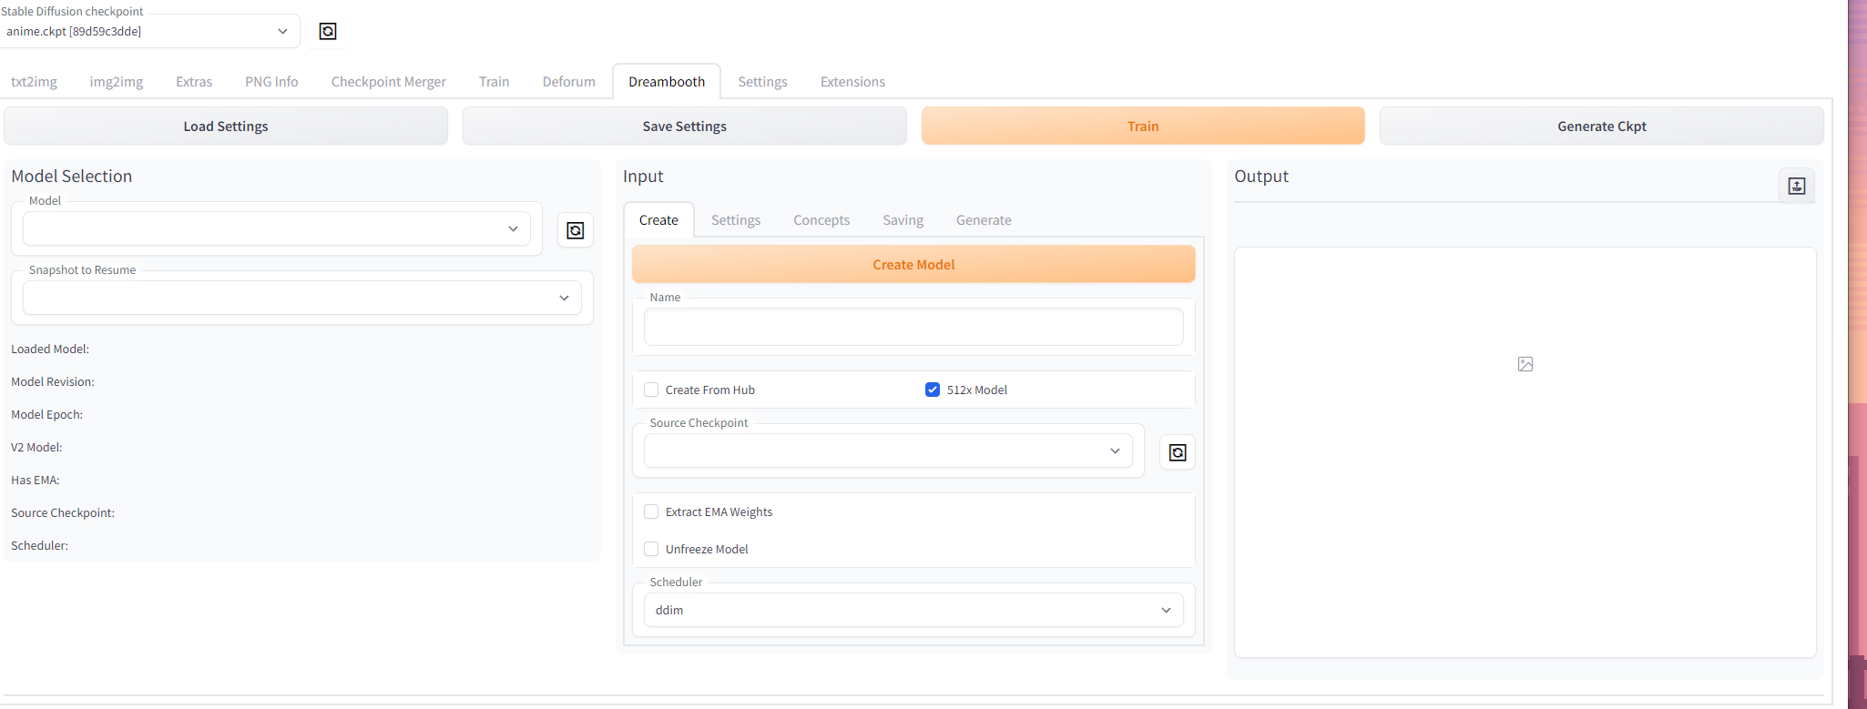1867x709 pixels.
Task: Click the "Has EMA:" label
Action: click(36, 481)
